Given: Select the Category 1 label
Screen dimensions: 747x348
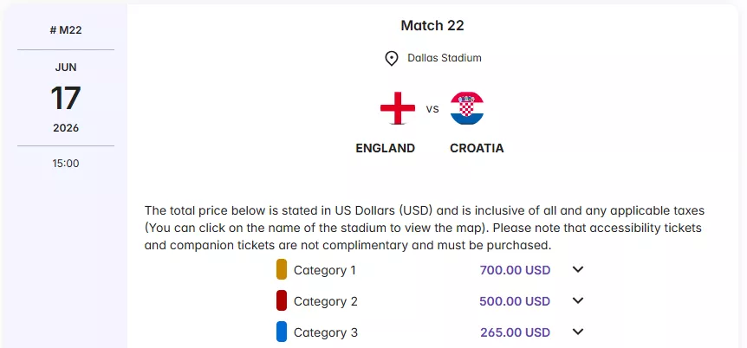Looking at the screenshot, I should (325, 270).
